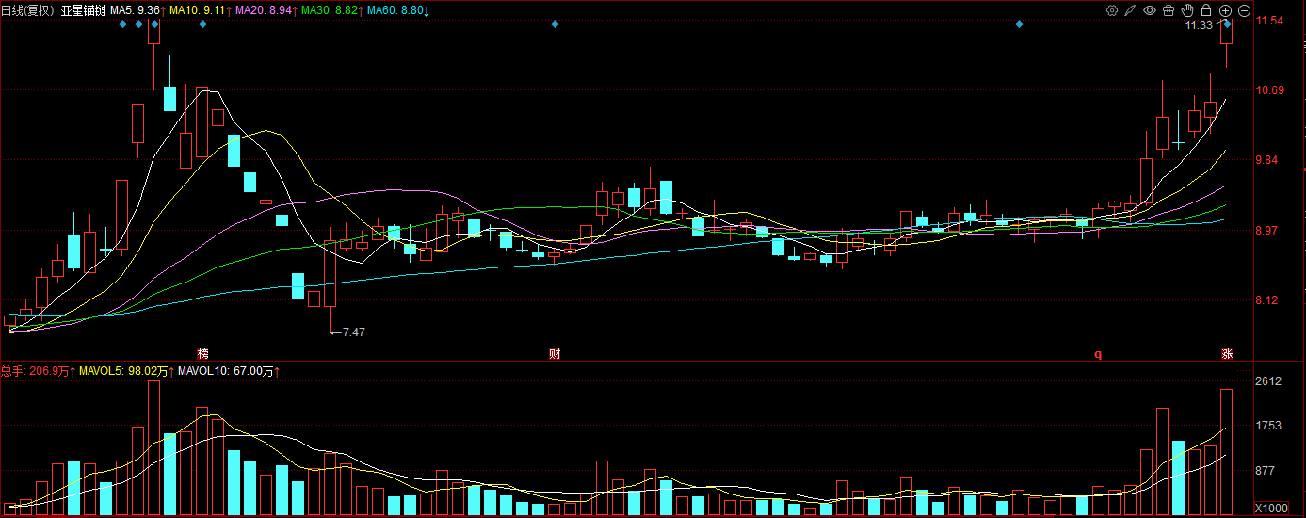Open chart settings gear icon
This screenshot has width=1306, height=518.
point(1112,10)
